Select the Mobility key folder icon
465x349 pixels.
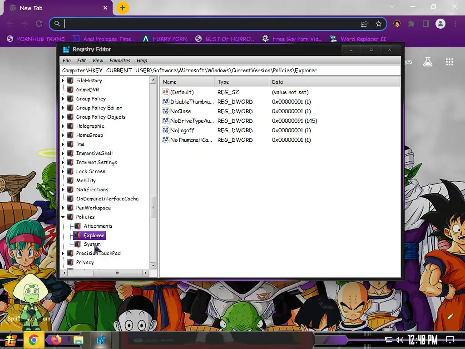[70, 180]
